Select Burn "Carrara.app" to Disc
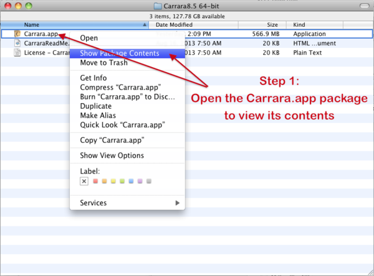Viewport: 374px width, 276px height. click(127, 97)
